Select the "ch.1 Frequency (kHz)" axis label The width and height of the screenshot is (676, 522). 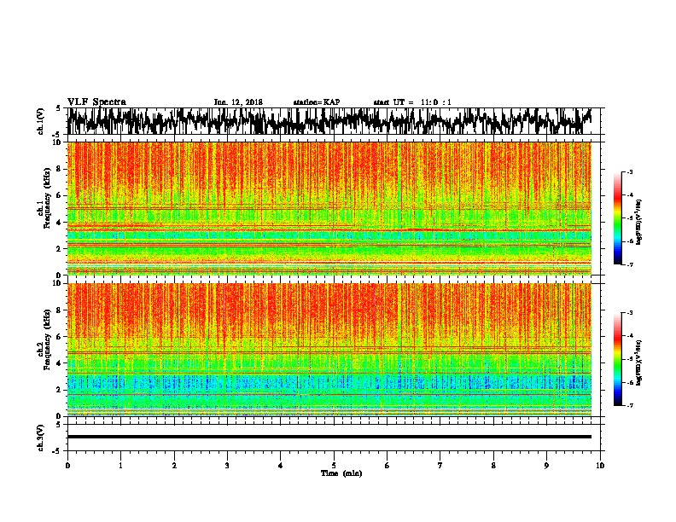(x=44, y=198)
